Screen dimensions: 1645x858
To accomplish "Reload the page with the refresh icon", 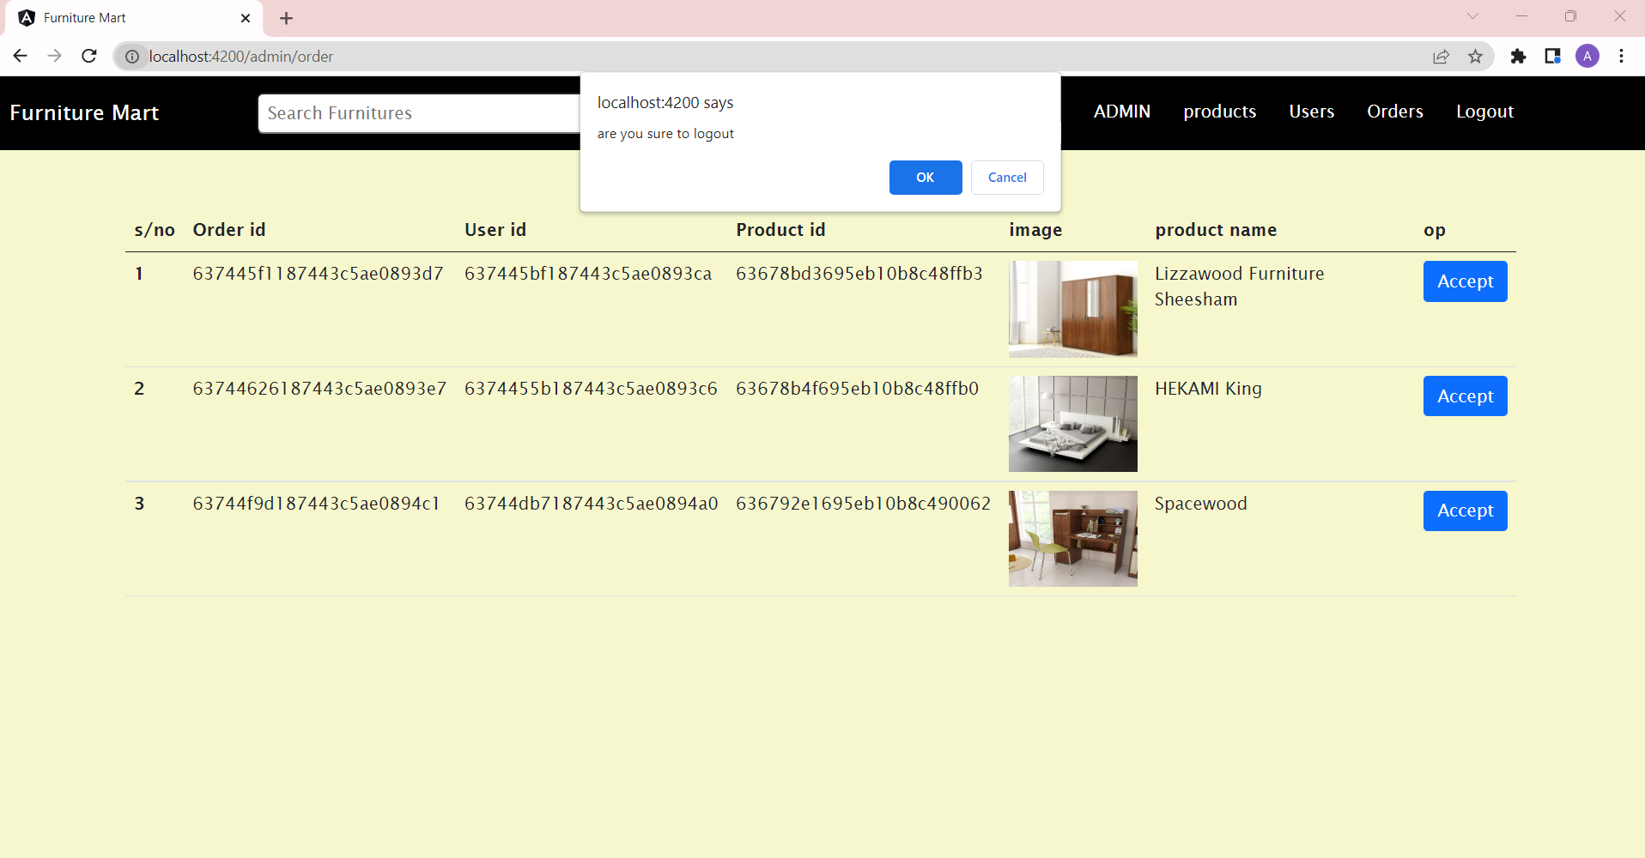I will tap(88, 56).
